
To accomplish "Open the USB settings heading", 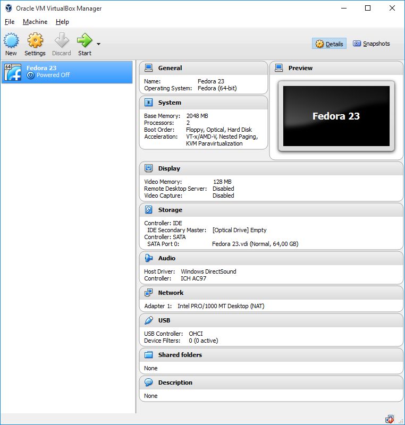I will coord(164,320).
